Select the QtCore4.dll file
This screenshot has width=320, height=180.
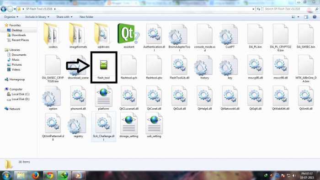coord(154,98)
